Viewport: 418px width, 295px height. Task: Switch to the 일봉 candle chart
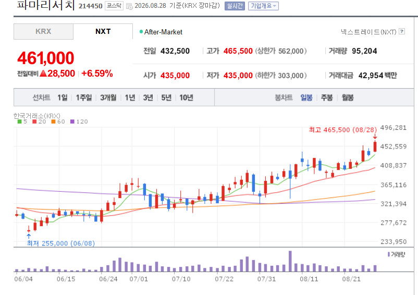[306, 97]
